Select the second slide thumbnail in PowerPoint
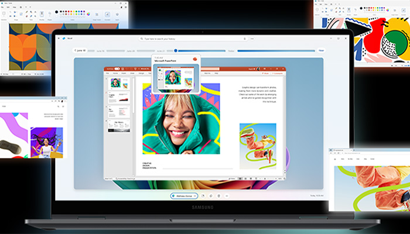This screenshot has width=410, height=234. click(x=119, y=97)
